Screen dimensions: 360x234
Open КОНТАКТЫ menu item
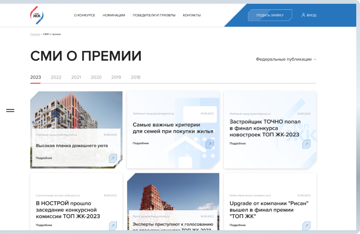pos(192,15)
